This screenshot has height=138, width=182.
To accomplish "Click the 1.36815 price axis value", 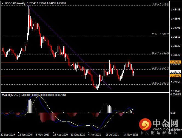I will pos(176,37).
